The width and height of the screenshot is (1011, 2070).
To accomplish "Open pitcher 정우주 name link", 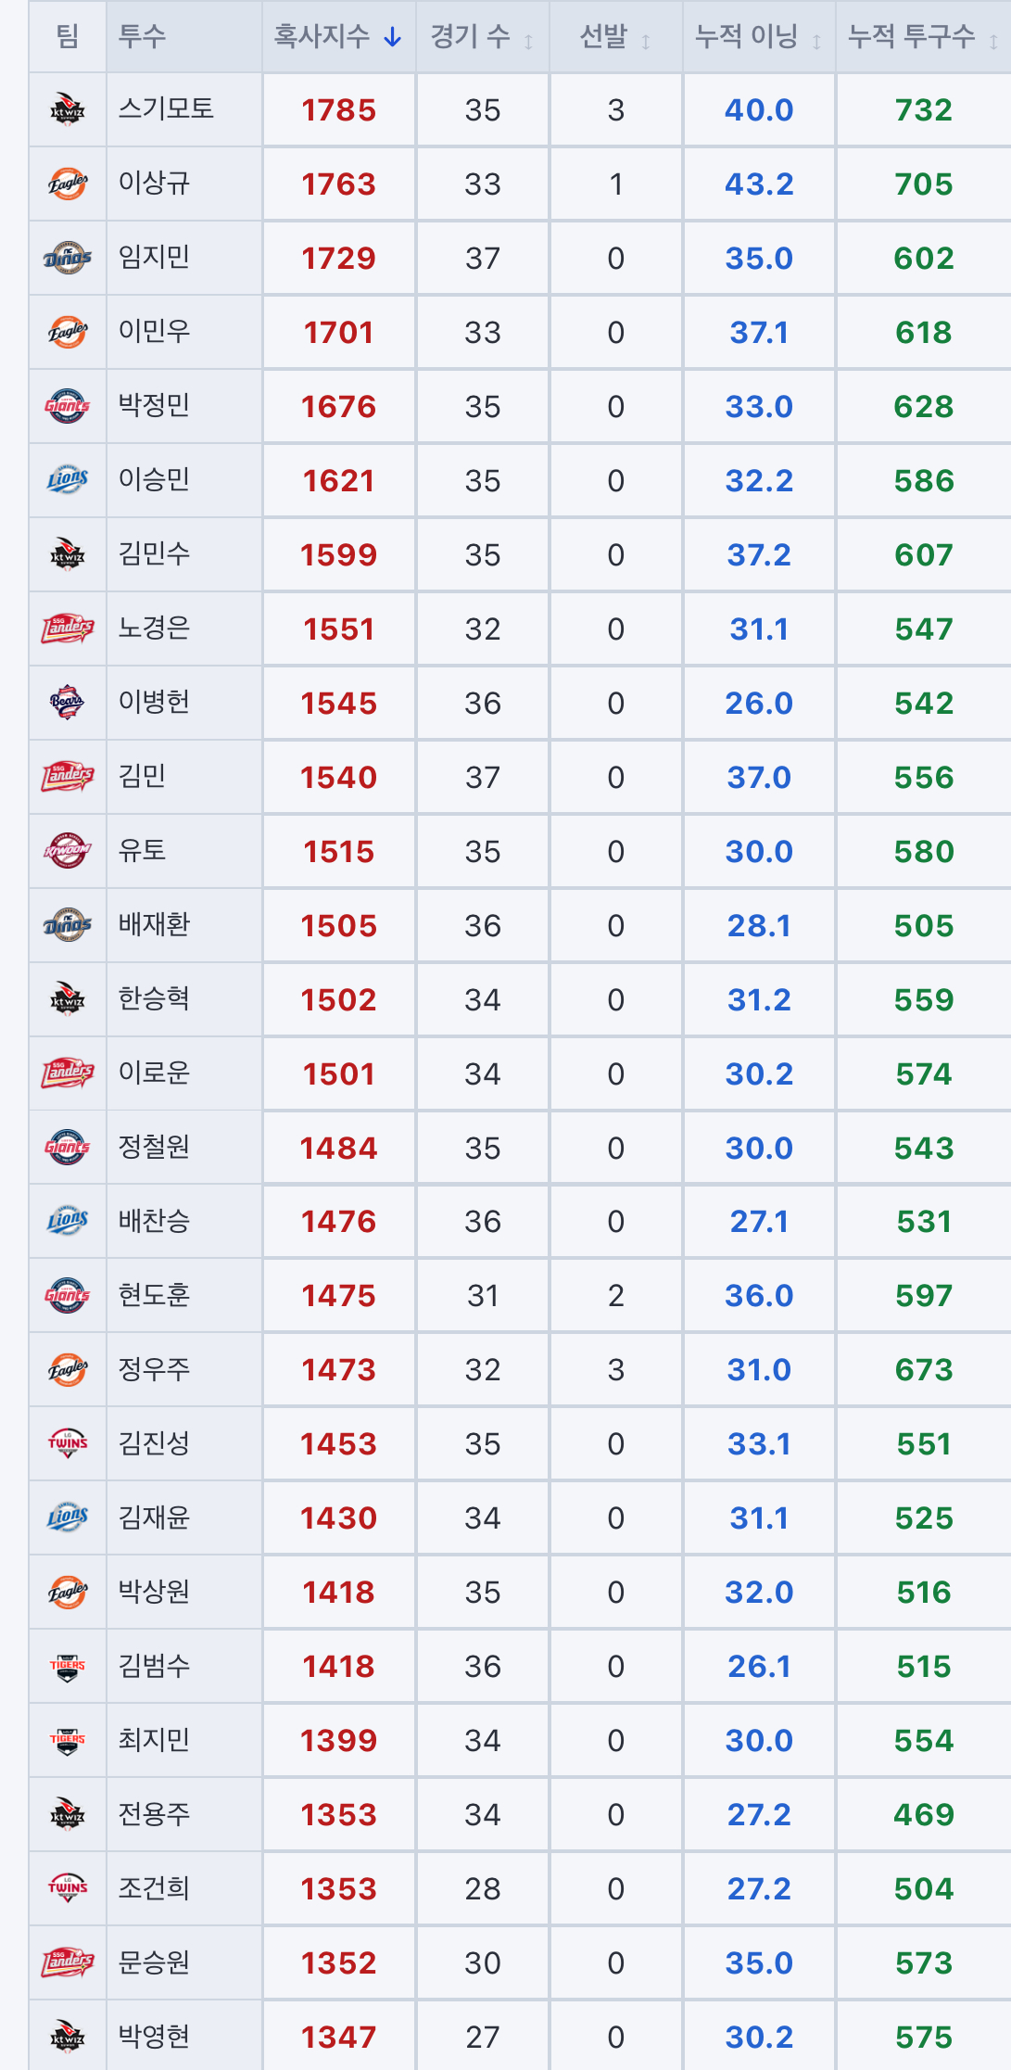I will click(154, 1369).
